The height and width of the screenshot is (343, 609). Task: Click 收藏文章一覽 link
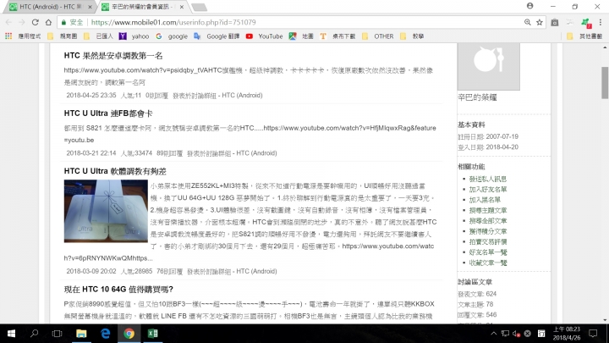(488, 263)
